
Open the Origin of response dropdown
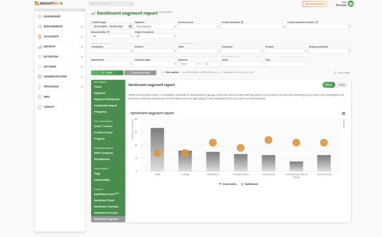click(156, 36)
